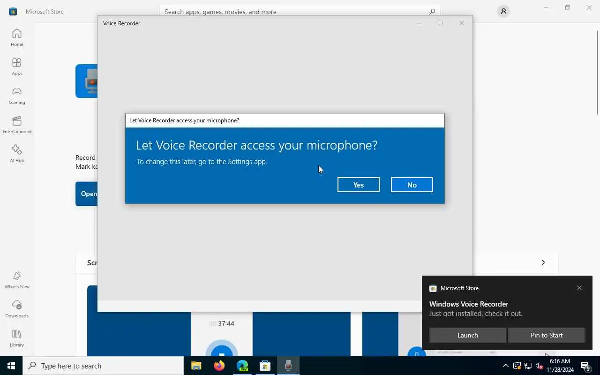Click the Microsoft Store logo in title bar
The height and width of the screenshot is (375, 600).
pos(13,11)
